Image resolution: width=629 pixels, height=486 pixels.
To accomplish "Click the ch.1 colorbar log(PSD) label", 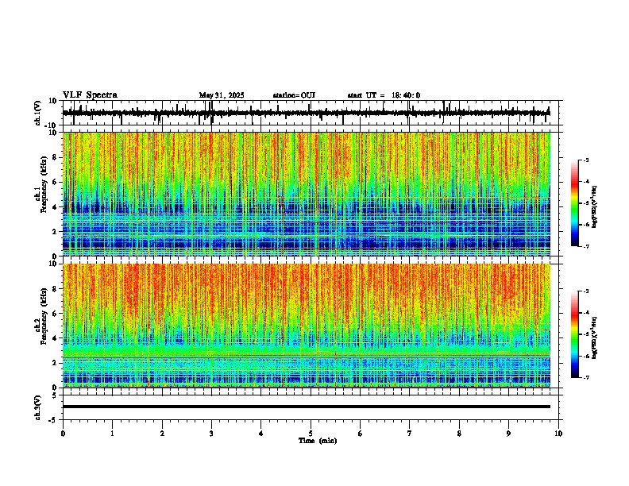I will click(x=595, y=207).
